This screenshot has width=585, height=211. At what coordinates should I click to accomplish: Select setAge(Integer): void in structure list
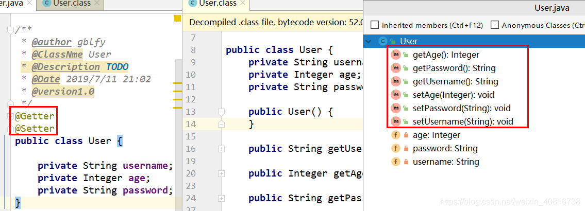point(453,95)
